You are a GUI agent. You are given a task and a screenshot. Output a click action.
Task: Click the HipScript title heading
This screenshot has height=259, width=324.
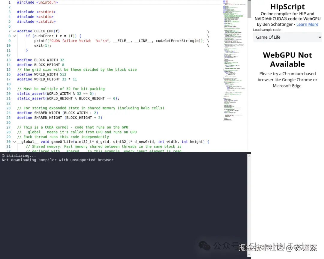(x=287, y=7)
